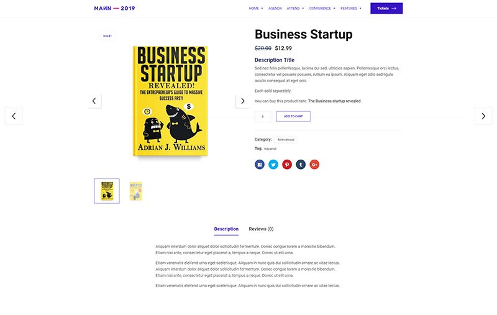
Task: Add the book to cart
Action: [293, 116]
